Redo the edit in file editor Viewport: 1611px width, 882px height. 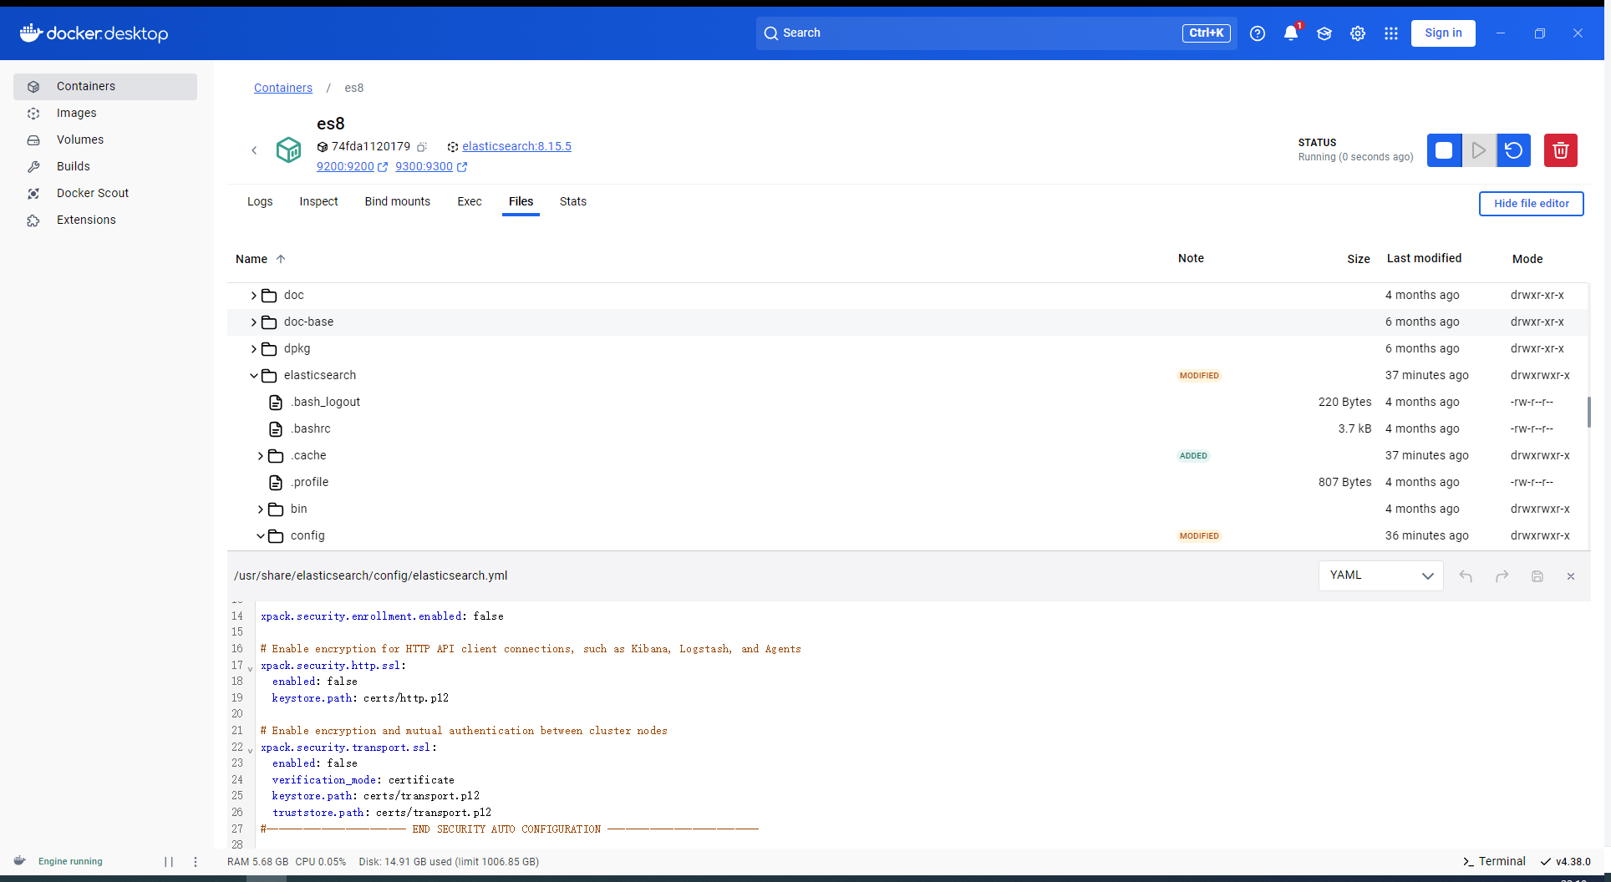pyautogui.click(x=1502, y=576)
